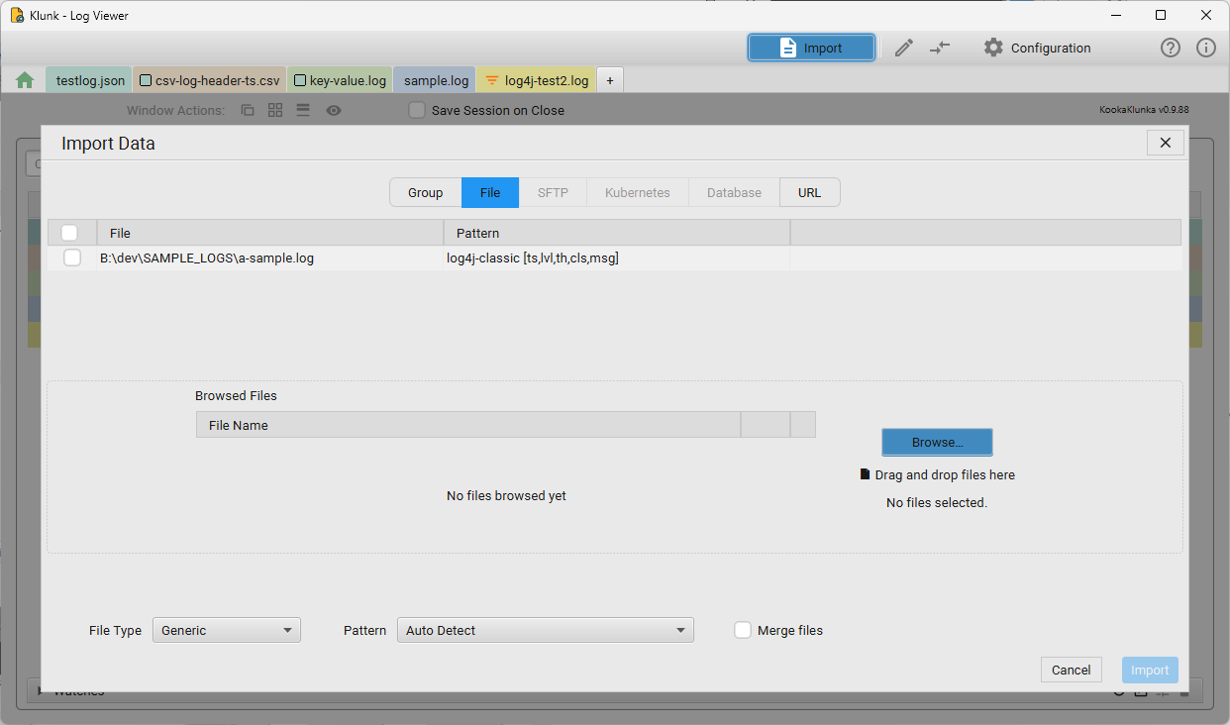Select the Database import source
1230x725 pixels.
tap(734, 192)
